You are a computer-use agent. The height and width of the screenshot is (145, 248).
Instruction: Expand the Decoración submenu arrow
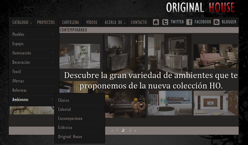point(53,62)
